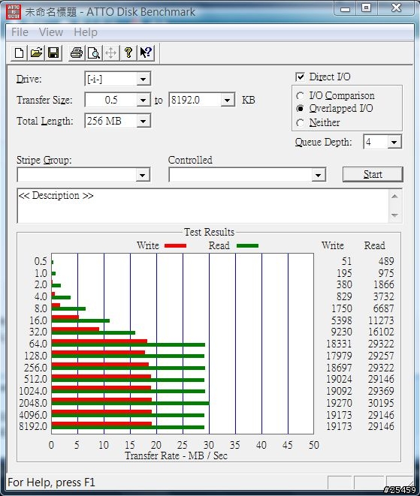The width and height of the screenshot is (420, 496).
Task: Click the ATTO application title bar icon
Action: tap(14, 12)
